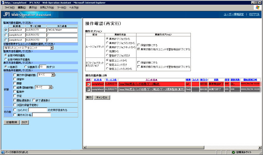The width and height of the screenshot is (263, 155).
Task: Open the ヘルプ(H) menu
Action: [x=74, y=7]
